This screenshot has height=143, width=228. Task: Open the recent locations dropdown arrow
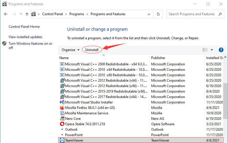(x=21, y=14)
